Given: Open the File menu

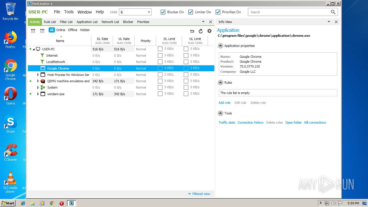Looking at the screenshot, I should point(57,12).
